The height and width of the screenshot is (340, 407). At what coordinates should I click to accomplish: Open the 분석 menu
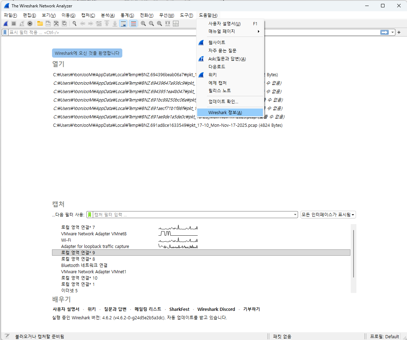click(108, 15)
